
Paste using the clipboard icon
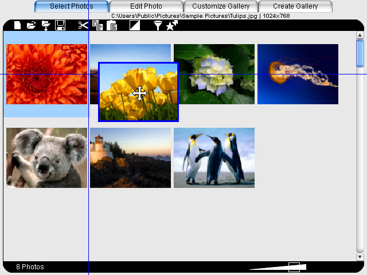click(x=112, y=25)
